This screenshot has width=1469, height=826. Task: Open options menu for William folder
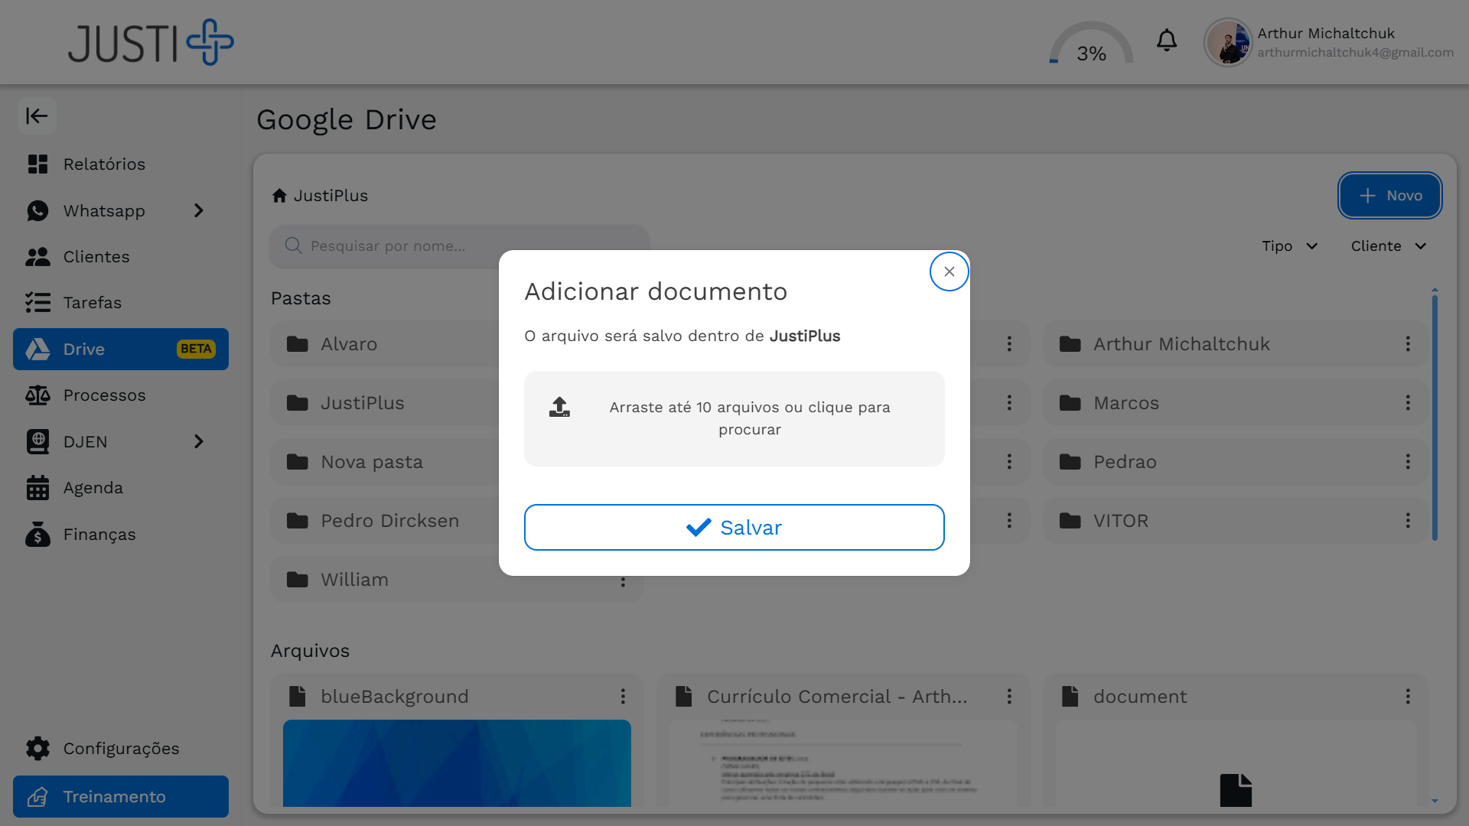tap(623, 580)
